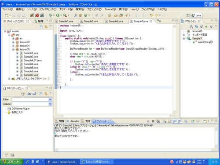Toggle Hide Fields in Outline view
Viewport: 220px width, 165px height.
(196, 27)
